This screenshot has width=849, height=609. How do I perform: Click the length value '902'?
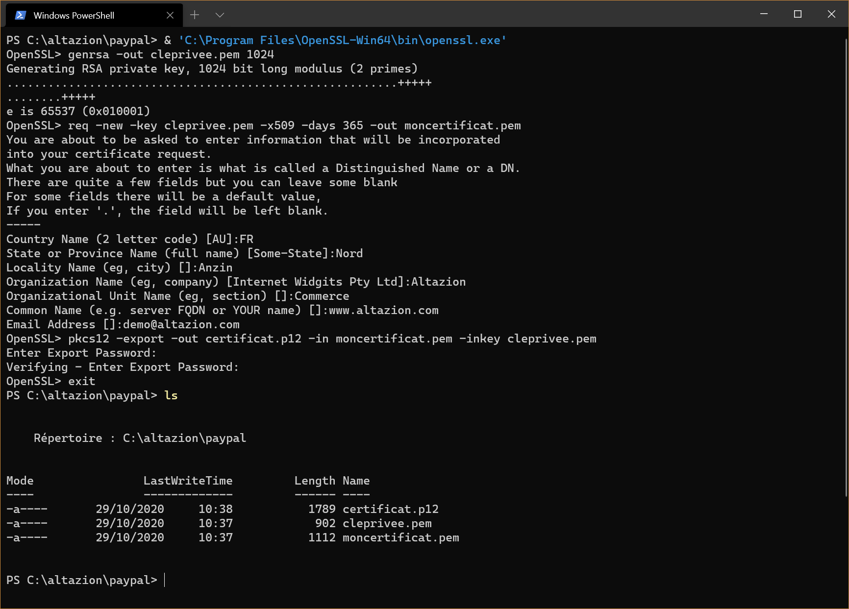pyautogui.click(x=325, y=523)
